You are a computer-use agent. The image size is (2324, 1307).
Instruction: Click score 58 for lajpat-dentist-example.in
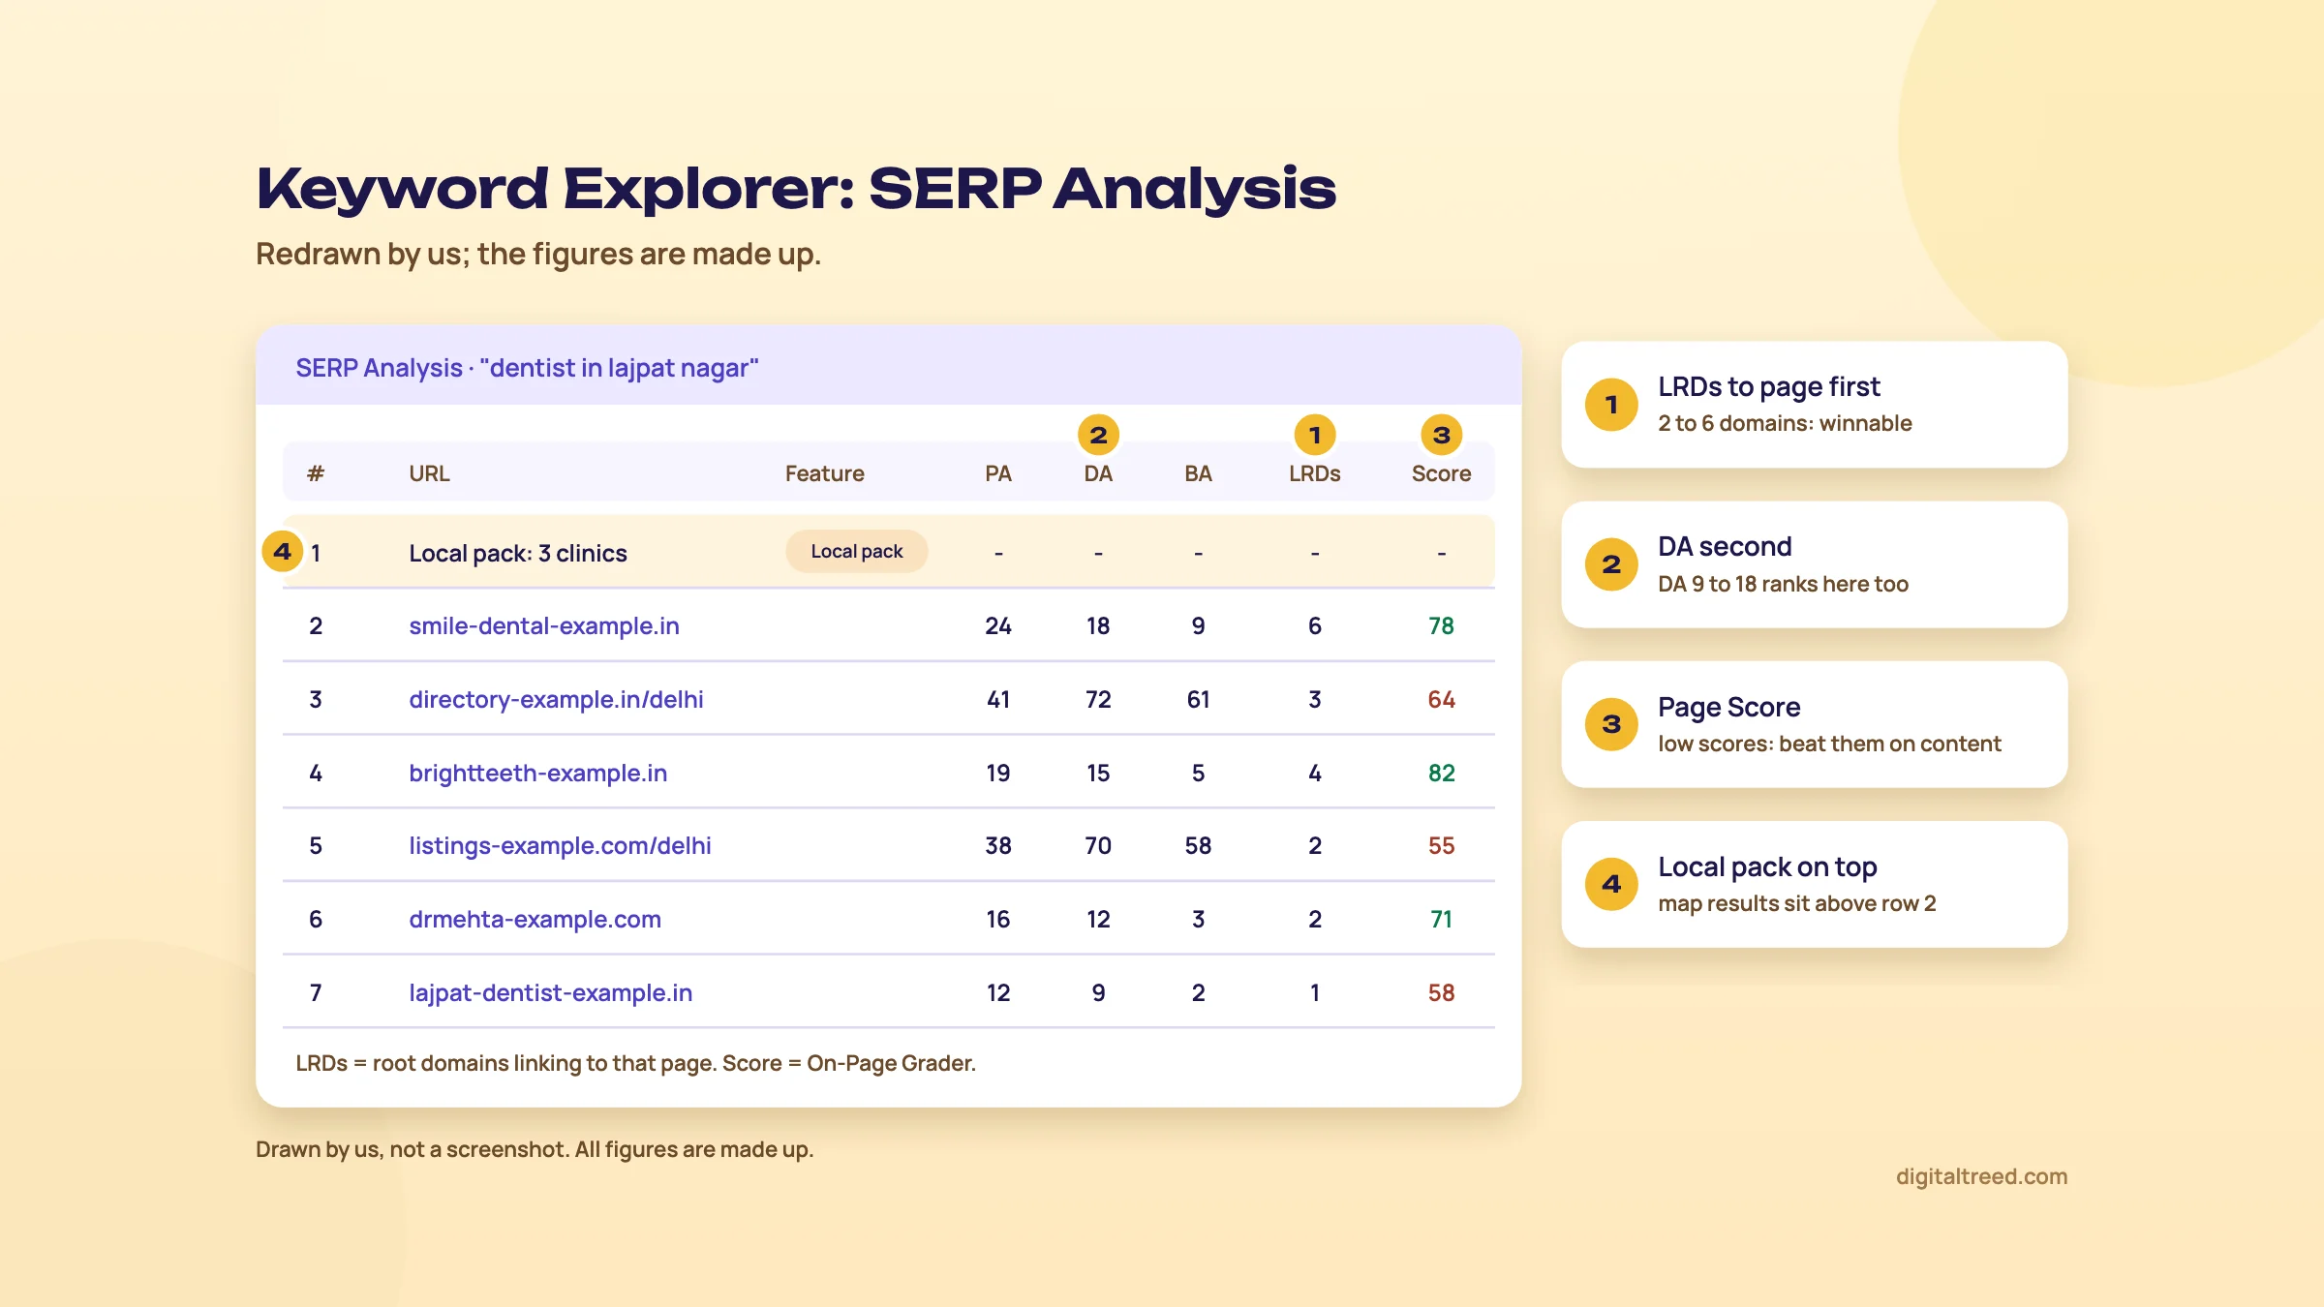(1441, 992)
